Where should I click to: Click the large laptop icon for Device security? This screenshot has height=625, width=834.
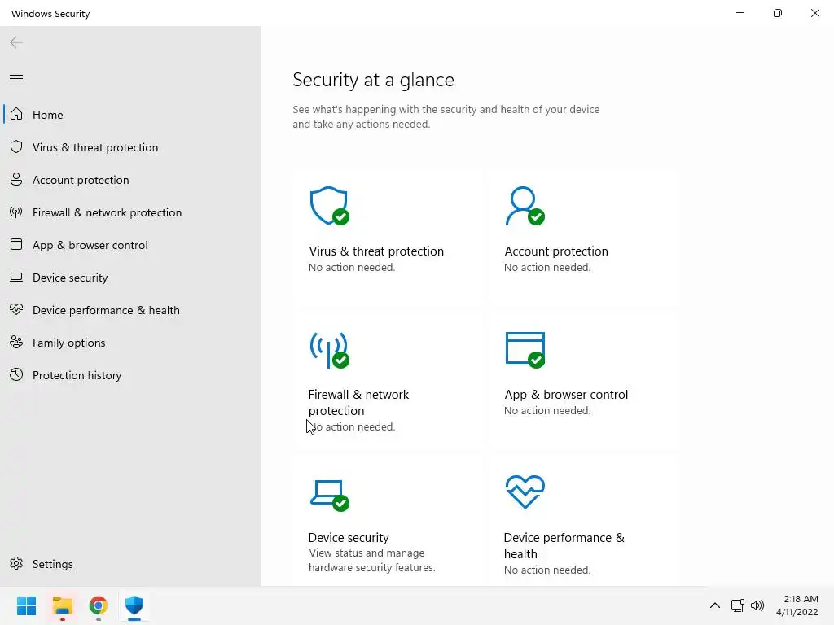pos(330,496)
